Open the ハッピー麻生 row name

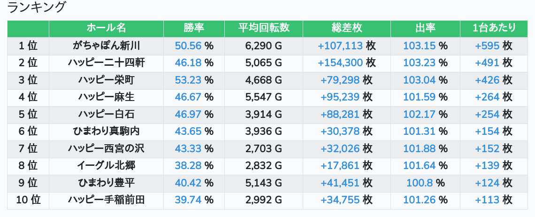106,97
